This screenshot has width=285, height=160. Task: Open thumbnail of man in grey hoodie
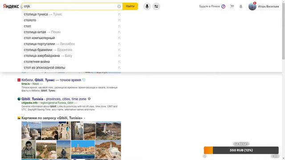[x=28, y=149]
